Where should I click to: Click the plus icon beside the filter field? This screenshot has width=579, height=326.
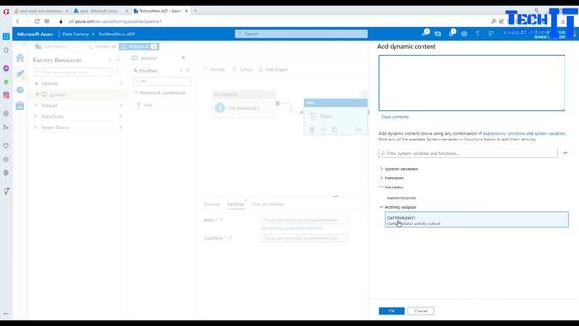click(x=565, y=153)
